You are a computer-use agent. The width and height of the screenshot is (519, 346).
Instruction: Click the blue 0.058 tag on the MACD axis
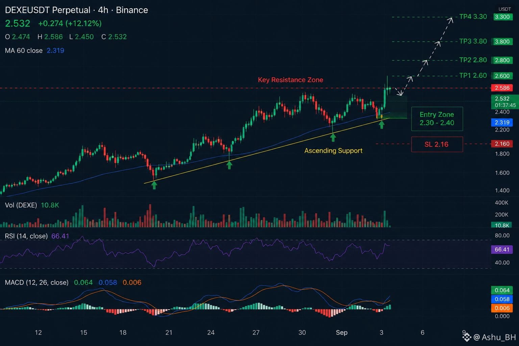502,299
